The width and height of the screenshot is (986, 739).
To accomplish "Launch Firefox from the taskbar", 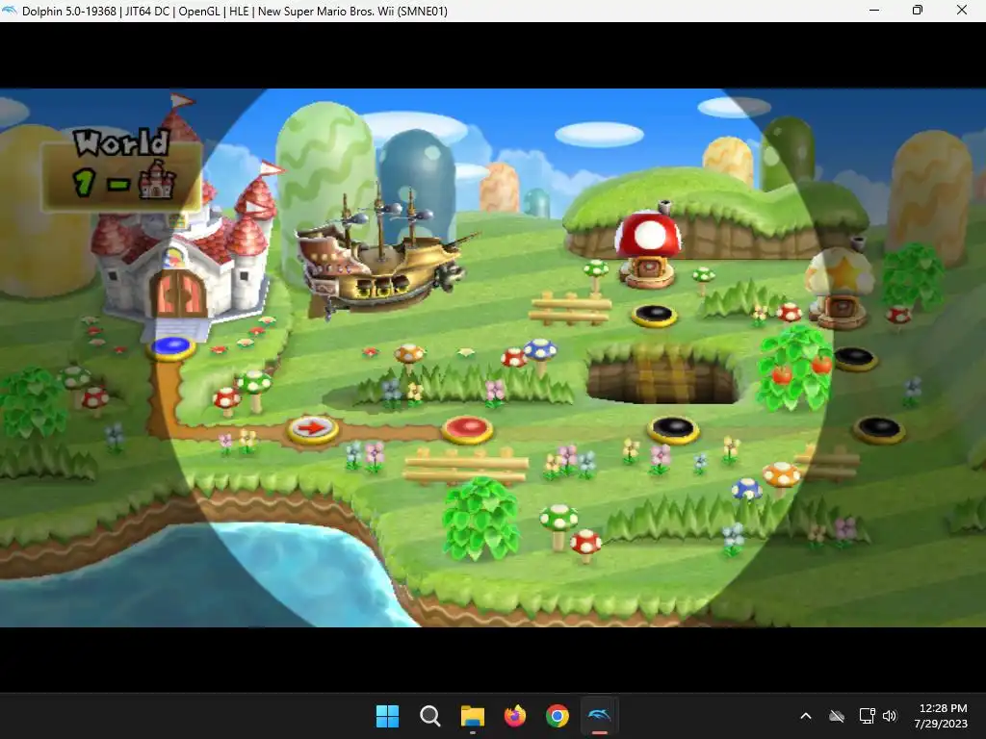I will (x=515, y=716).
